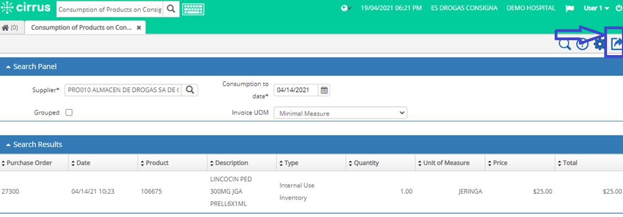Screen dimensions: 623x217
Task: Sort by Product column
Action: pos(154,162)
